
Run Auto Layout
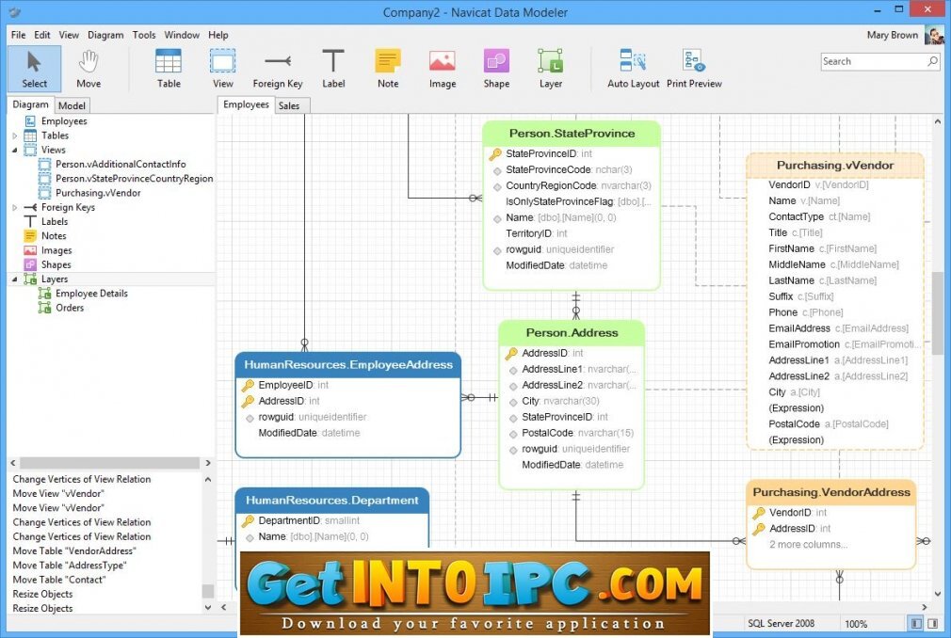[x=633, y=69]
